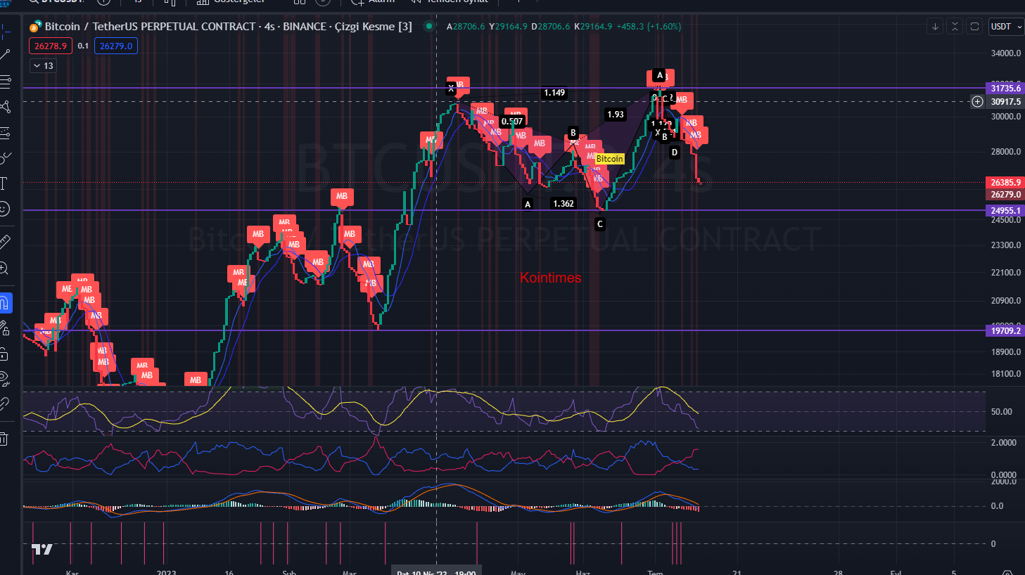Activate the zoom in tool

tap(5, 268)
